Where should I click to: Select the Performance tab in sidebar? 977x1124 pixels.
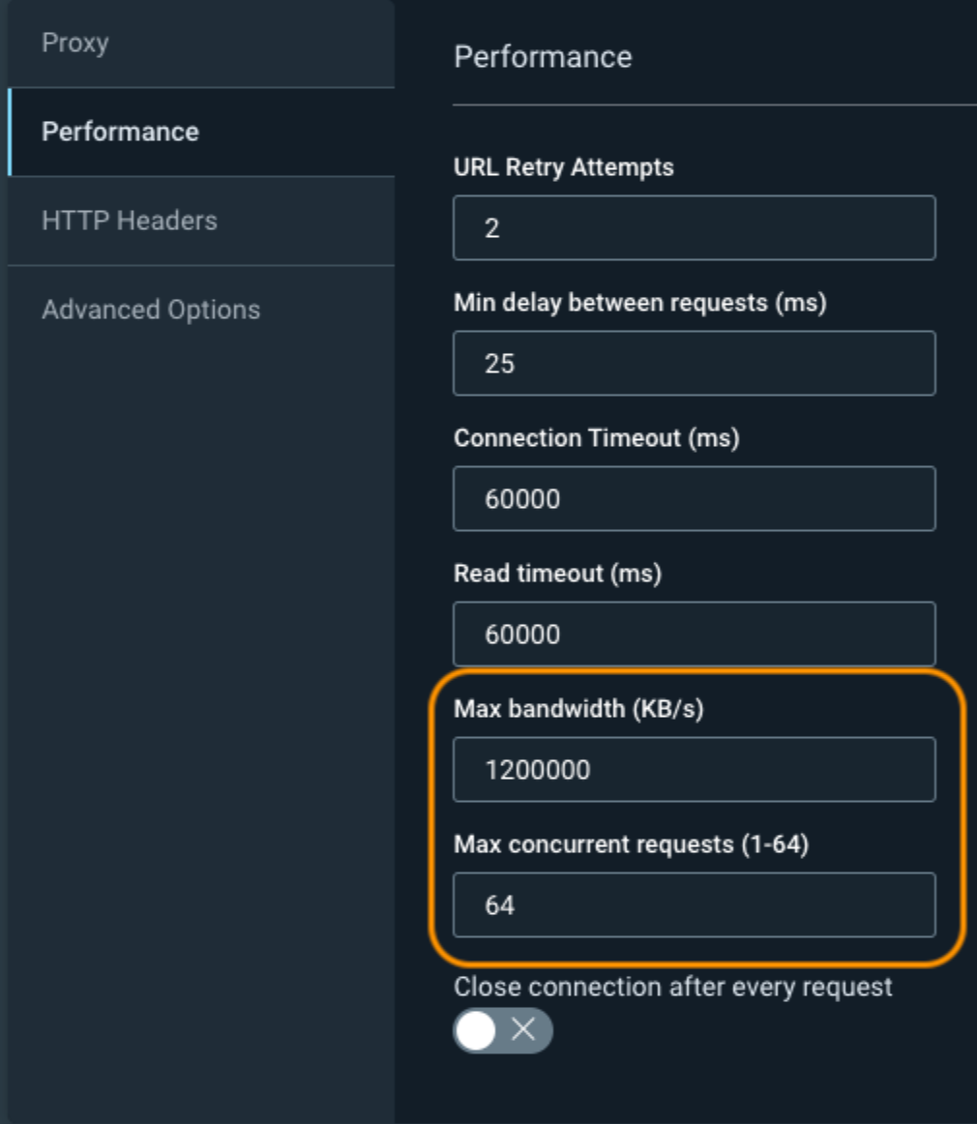[x=120, y=132]
